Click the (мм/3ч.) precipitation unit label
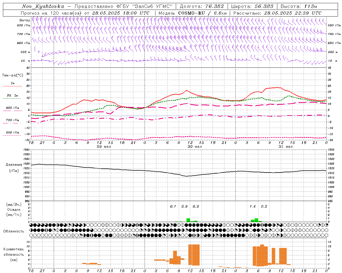The height and width of the screenshot is (273, 342). tap(14, 204)
